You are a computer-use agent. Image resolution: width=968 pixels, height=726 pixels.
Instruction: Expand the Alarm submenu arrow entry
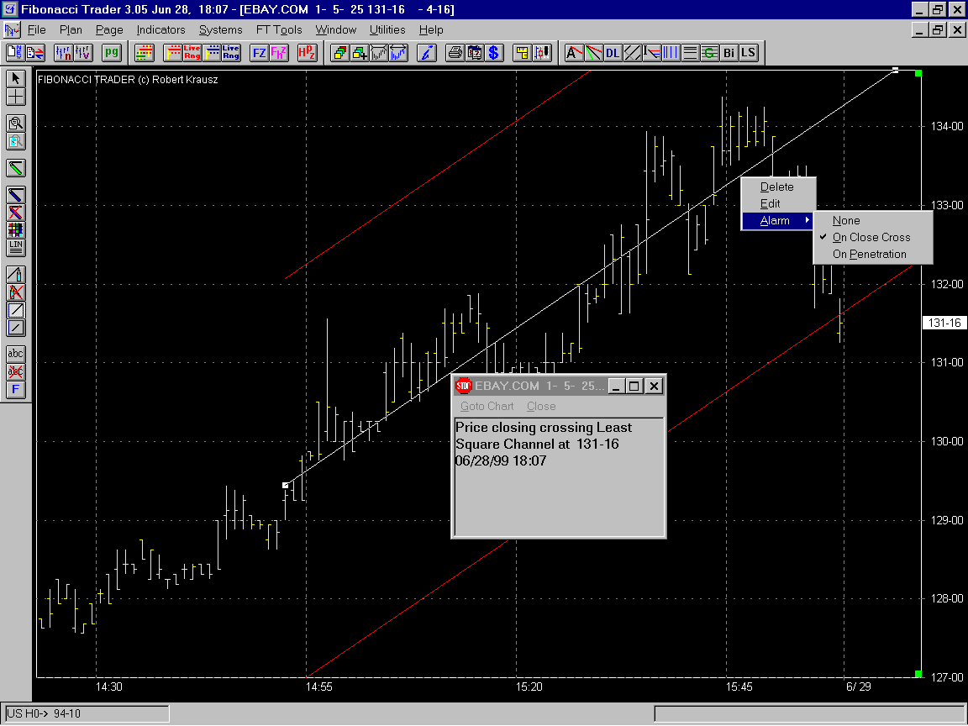pyautogui.click(x=778, y=220)
